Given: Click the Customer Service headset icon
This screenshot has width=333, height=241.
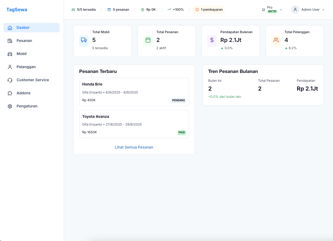Looking at the screenshot, I should click(10, 80).
